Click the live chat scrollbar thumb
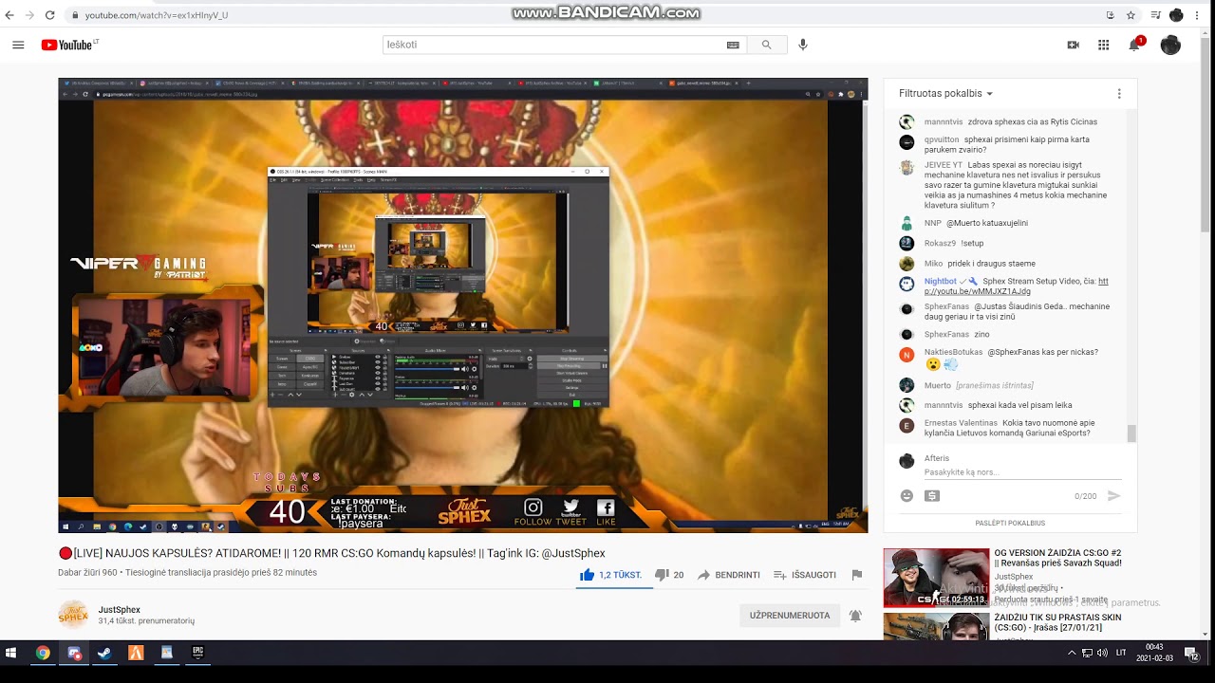 tap(1131, 433)
